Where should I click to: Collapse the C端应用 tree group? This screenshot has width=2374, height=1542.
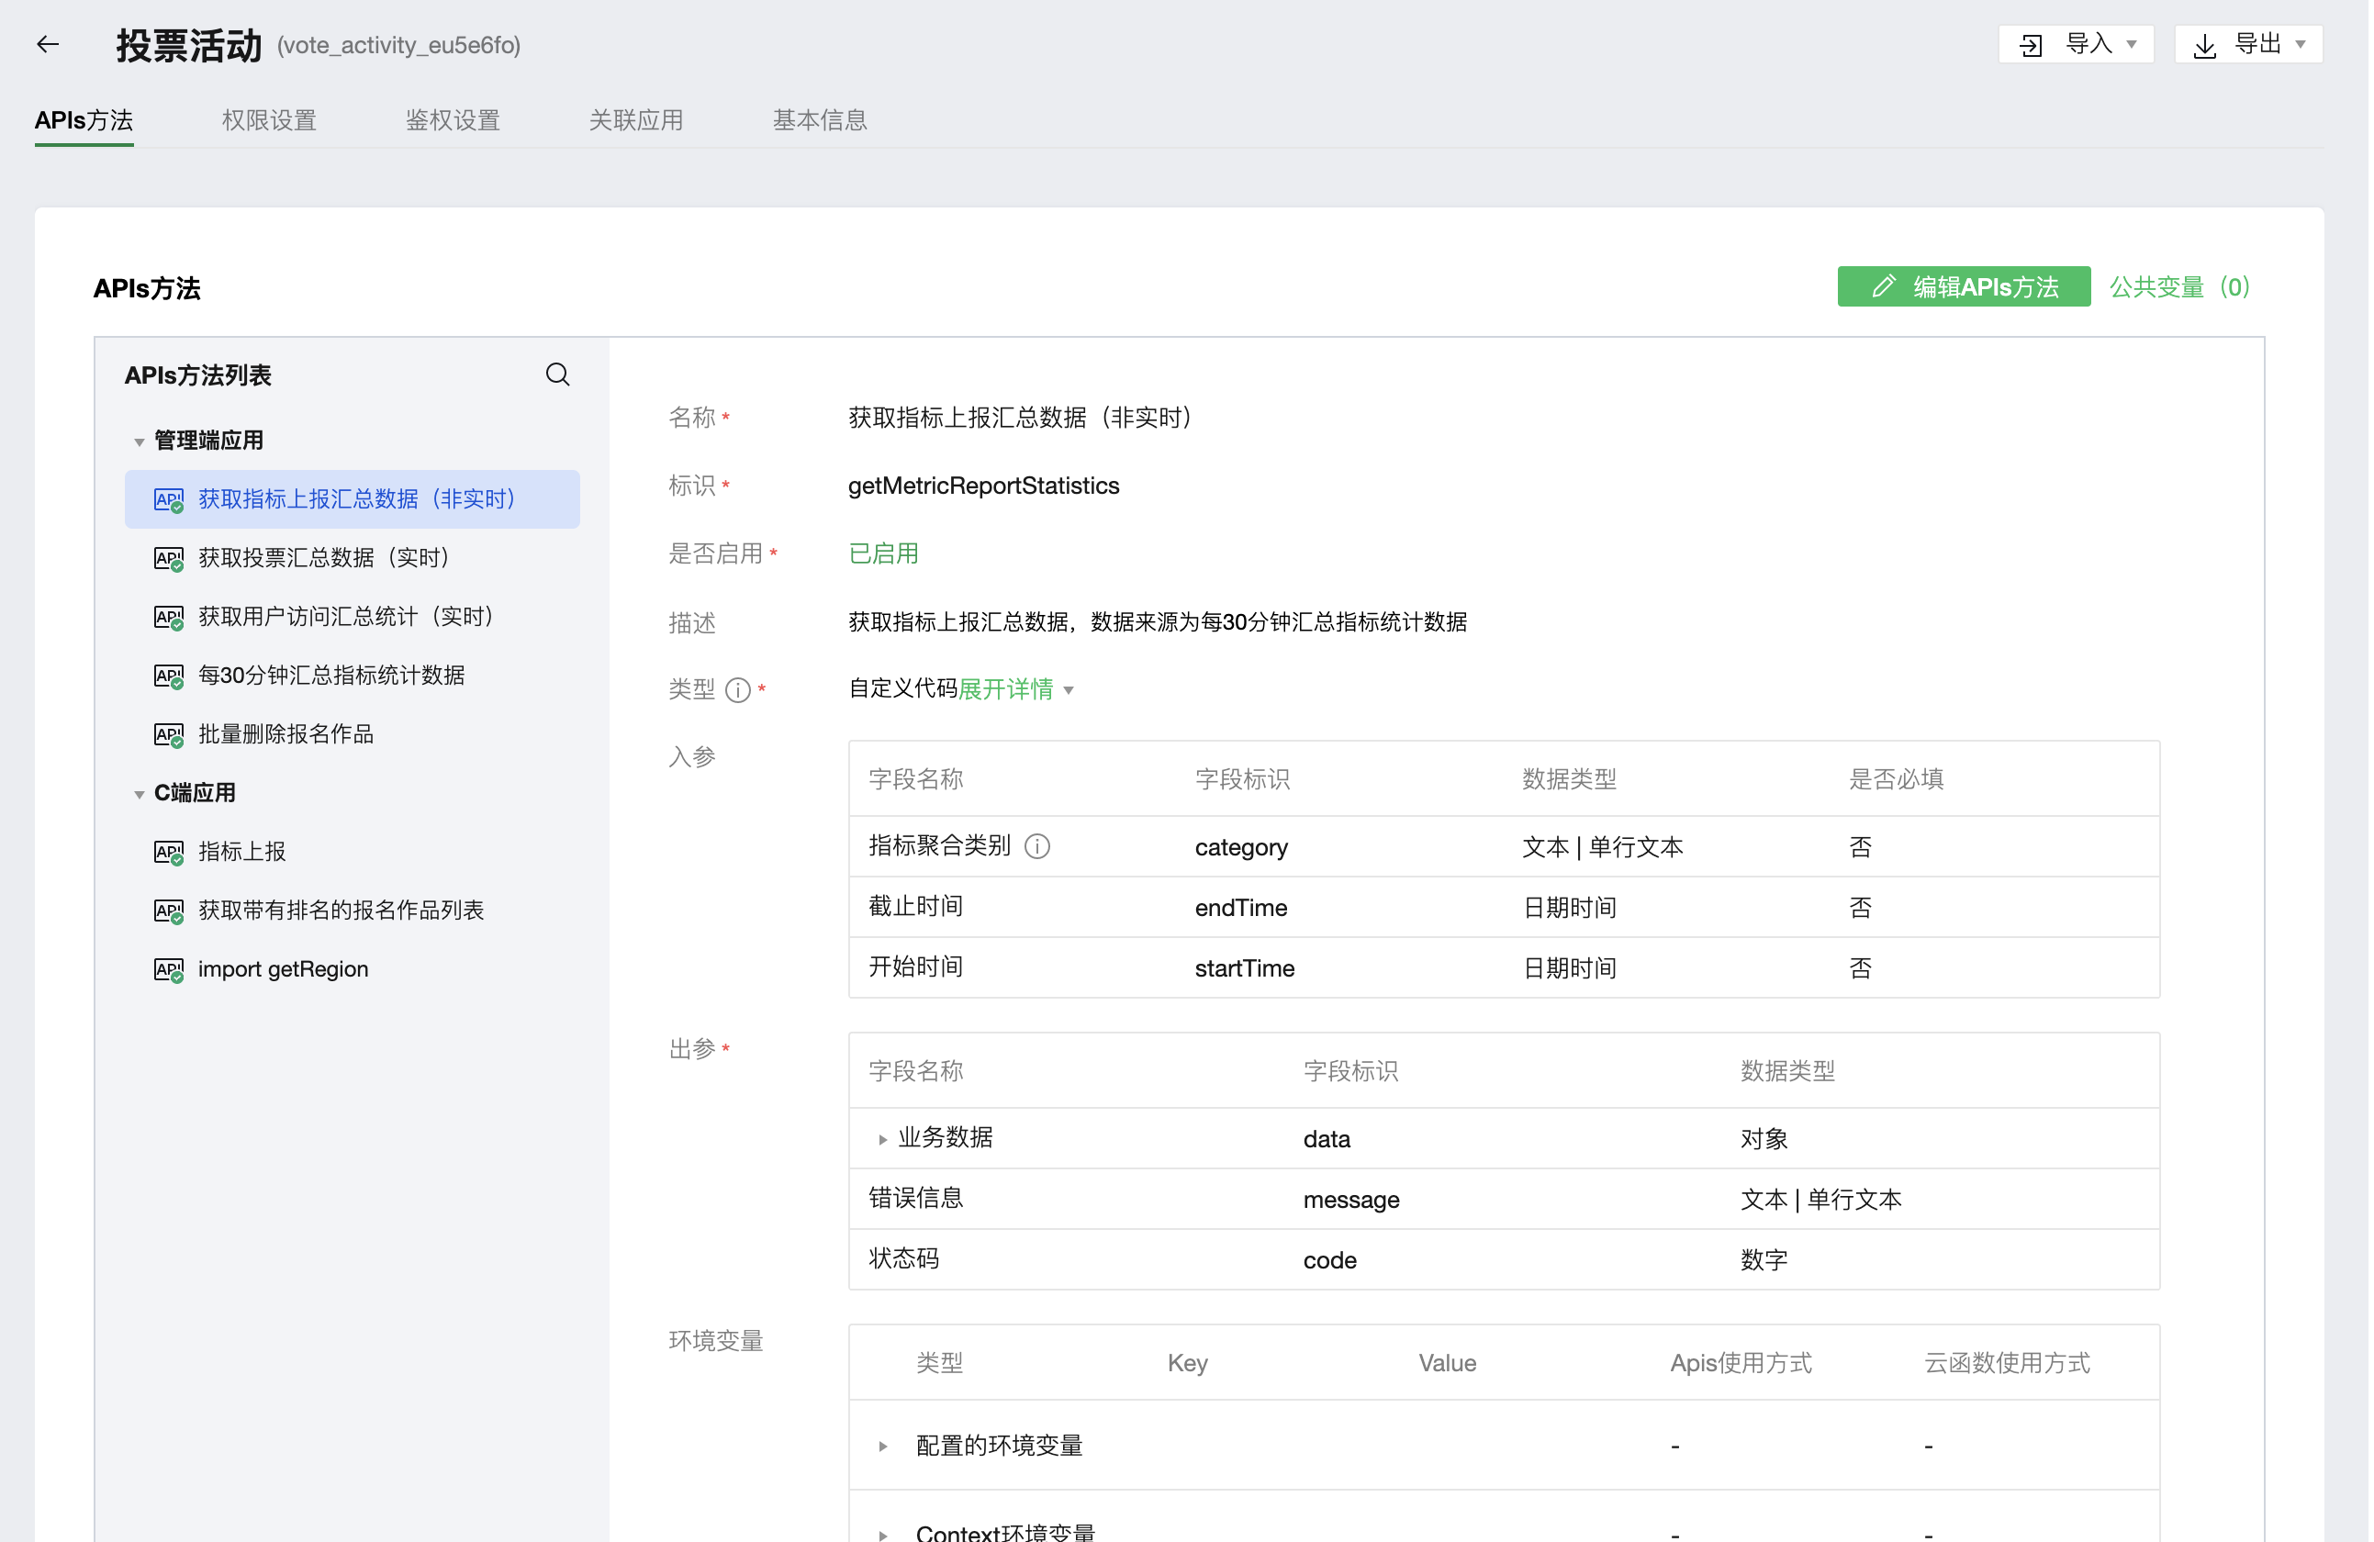(x=139, y=794)
